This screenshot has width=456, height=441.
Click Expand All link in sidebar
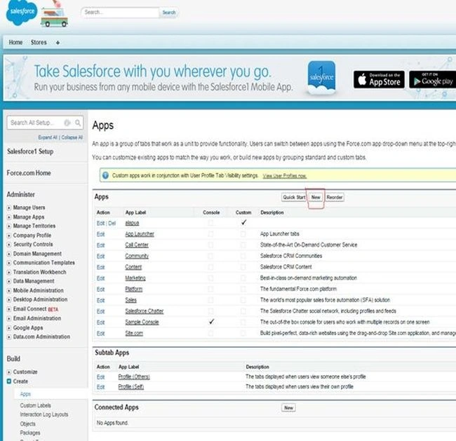point(48,137)
